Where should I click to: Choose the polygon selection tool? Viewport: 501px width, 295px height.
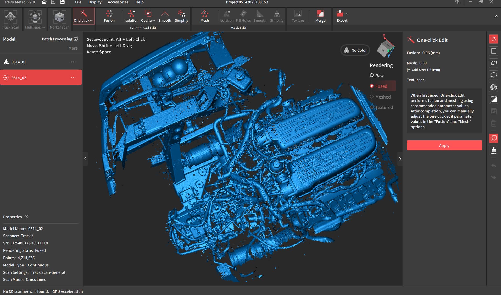(493, 63)
